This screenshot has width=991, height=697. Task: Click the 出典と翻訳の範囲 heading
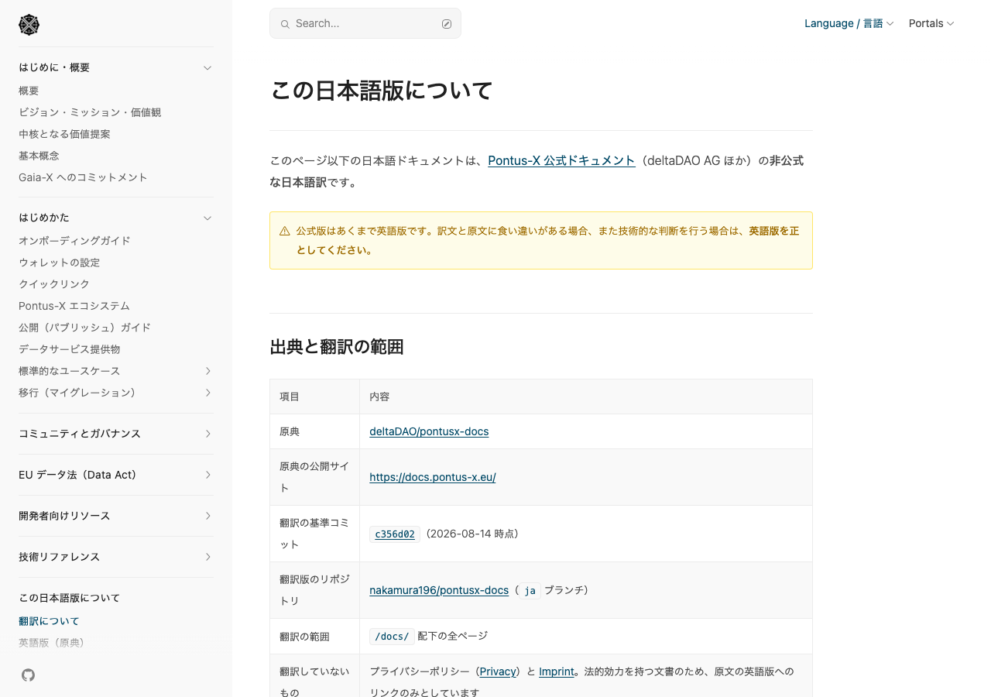pyautogui.click(x=337, y=347)
